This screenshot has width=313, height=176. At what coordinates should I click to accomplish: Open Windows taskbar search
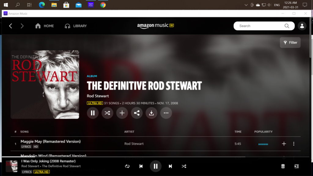[x=17, y=5]
